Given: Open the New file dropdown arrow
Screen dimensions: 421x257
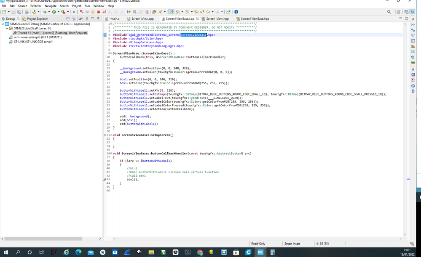Looking at the screenshot, I should click(8, 12).
